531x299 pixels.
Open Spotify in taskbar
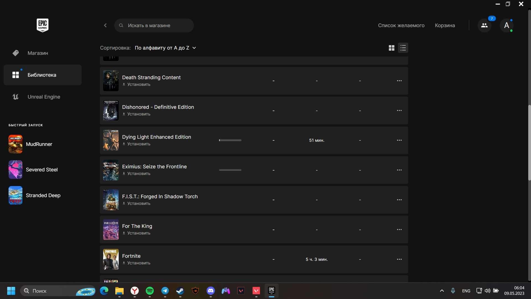(x=150, y=291)
